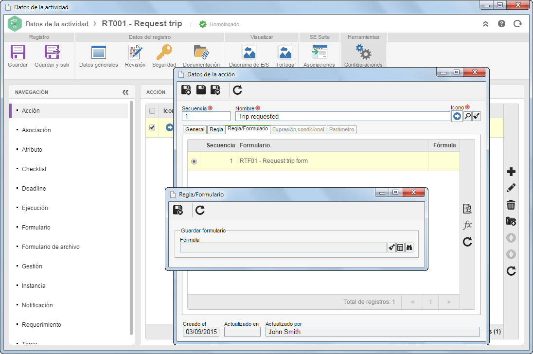533x354 pixels.
Task: Refresh the Regla/Formulario dialog
Action: (x=200, y=210)
